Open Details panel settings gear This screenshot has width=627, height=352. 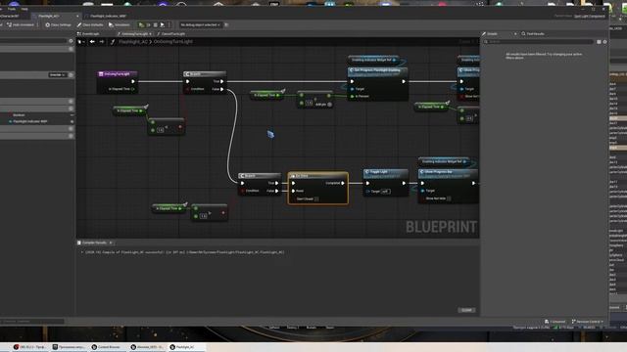click(x=604, y=41)
